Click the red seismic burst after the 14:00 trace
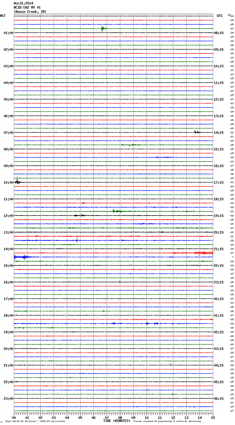The height and width of the screenshot is (425, 235). 203,253
